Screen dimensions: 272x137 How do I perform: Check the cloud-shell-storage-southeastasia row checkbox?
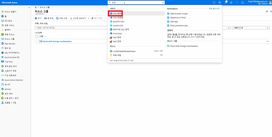point(37,41)
